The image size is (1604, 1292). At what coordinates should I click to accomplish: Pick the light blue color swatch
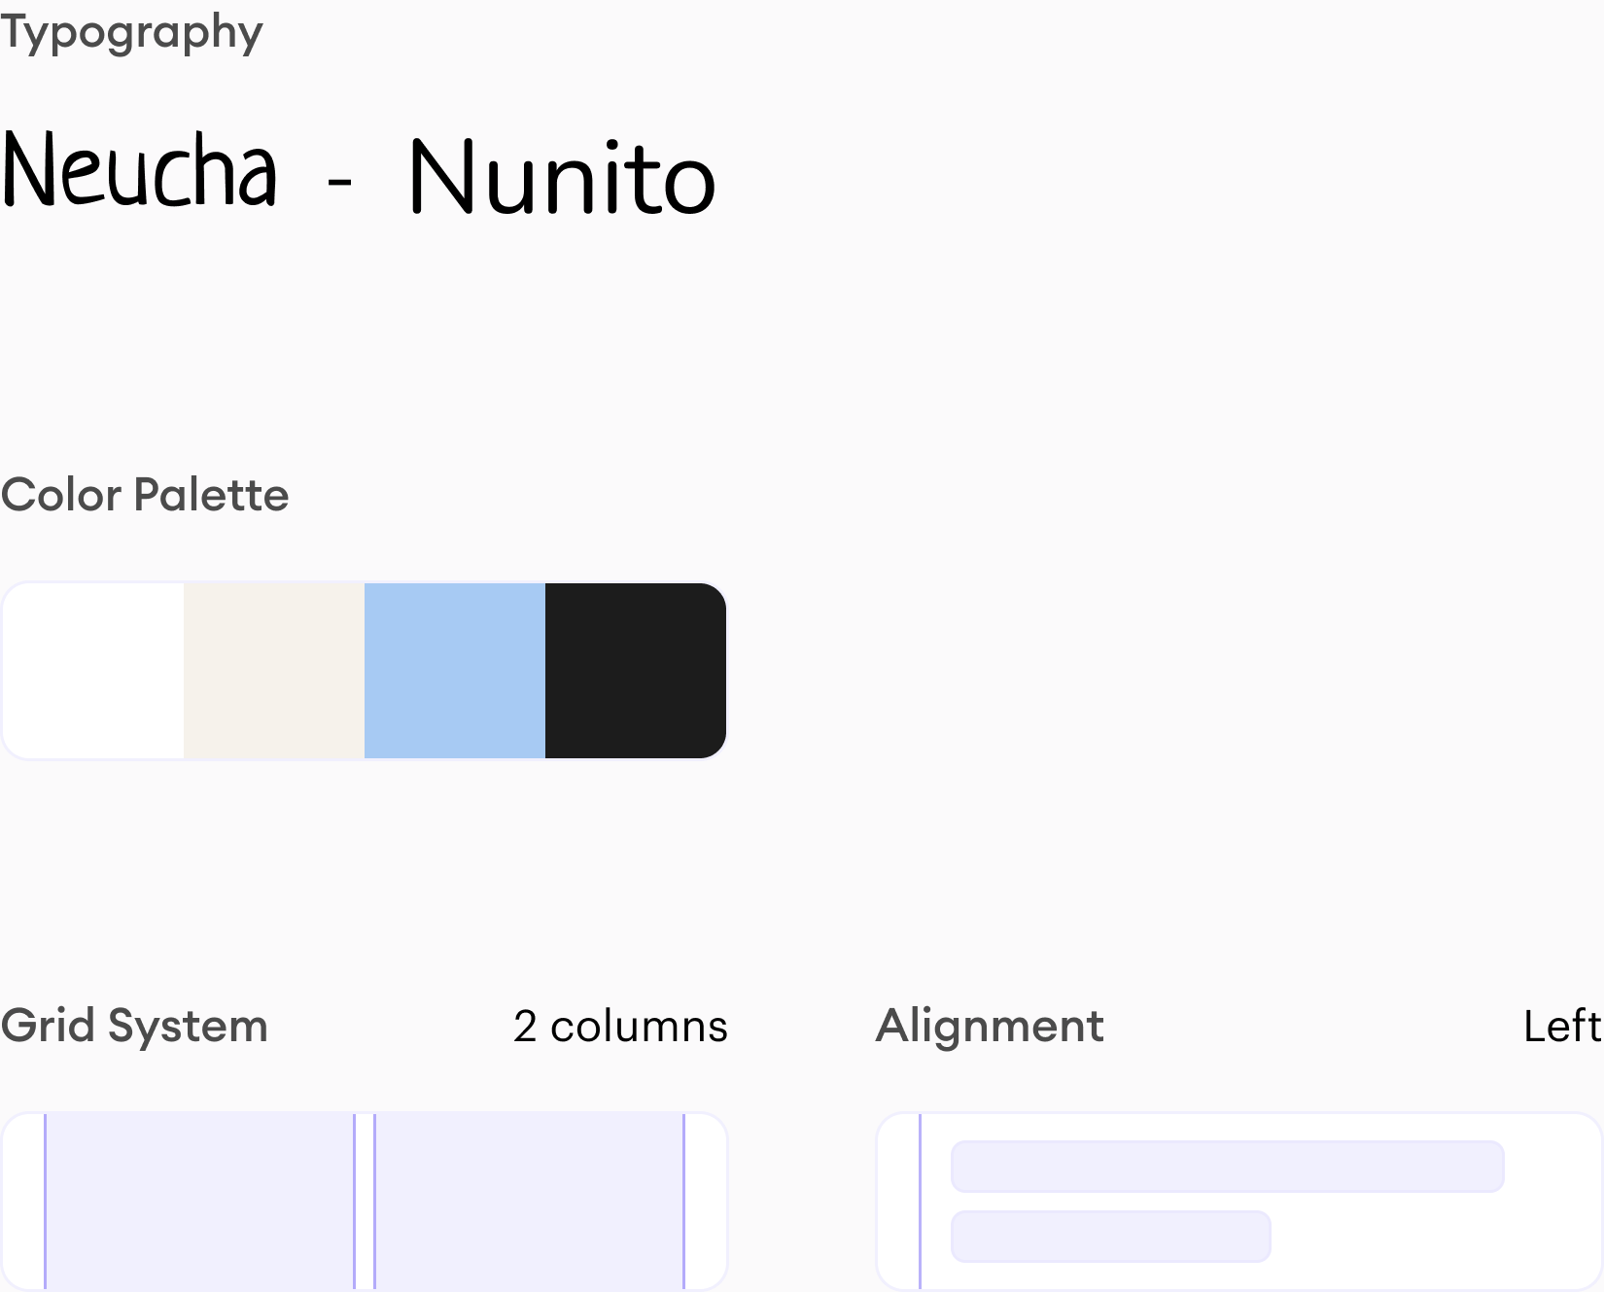[455, 671]
